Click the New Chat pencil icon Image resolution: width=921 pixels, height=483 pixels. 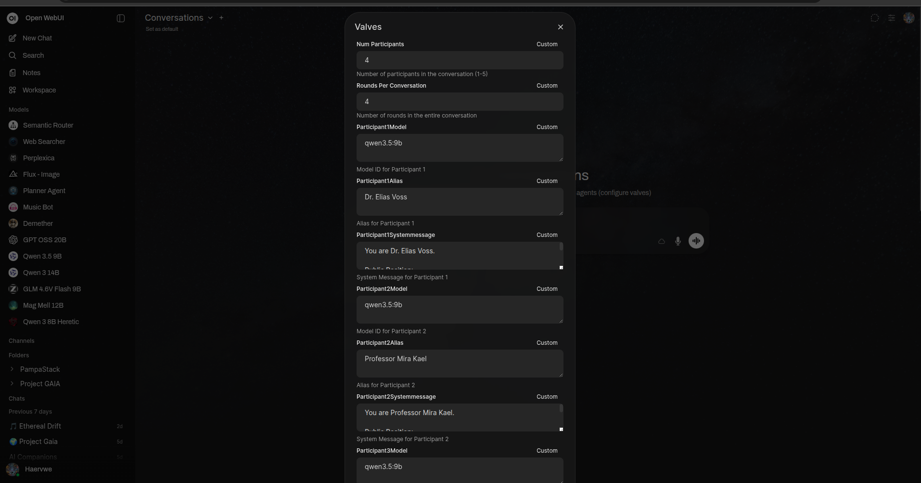pyautogui.click(x=13, y=38)
